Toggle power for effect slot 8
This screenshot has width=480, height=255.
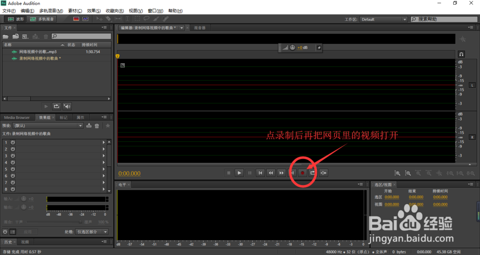coord(13,189)
